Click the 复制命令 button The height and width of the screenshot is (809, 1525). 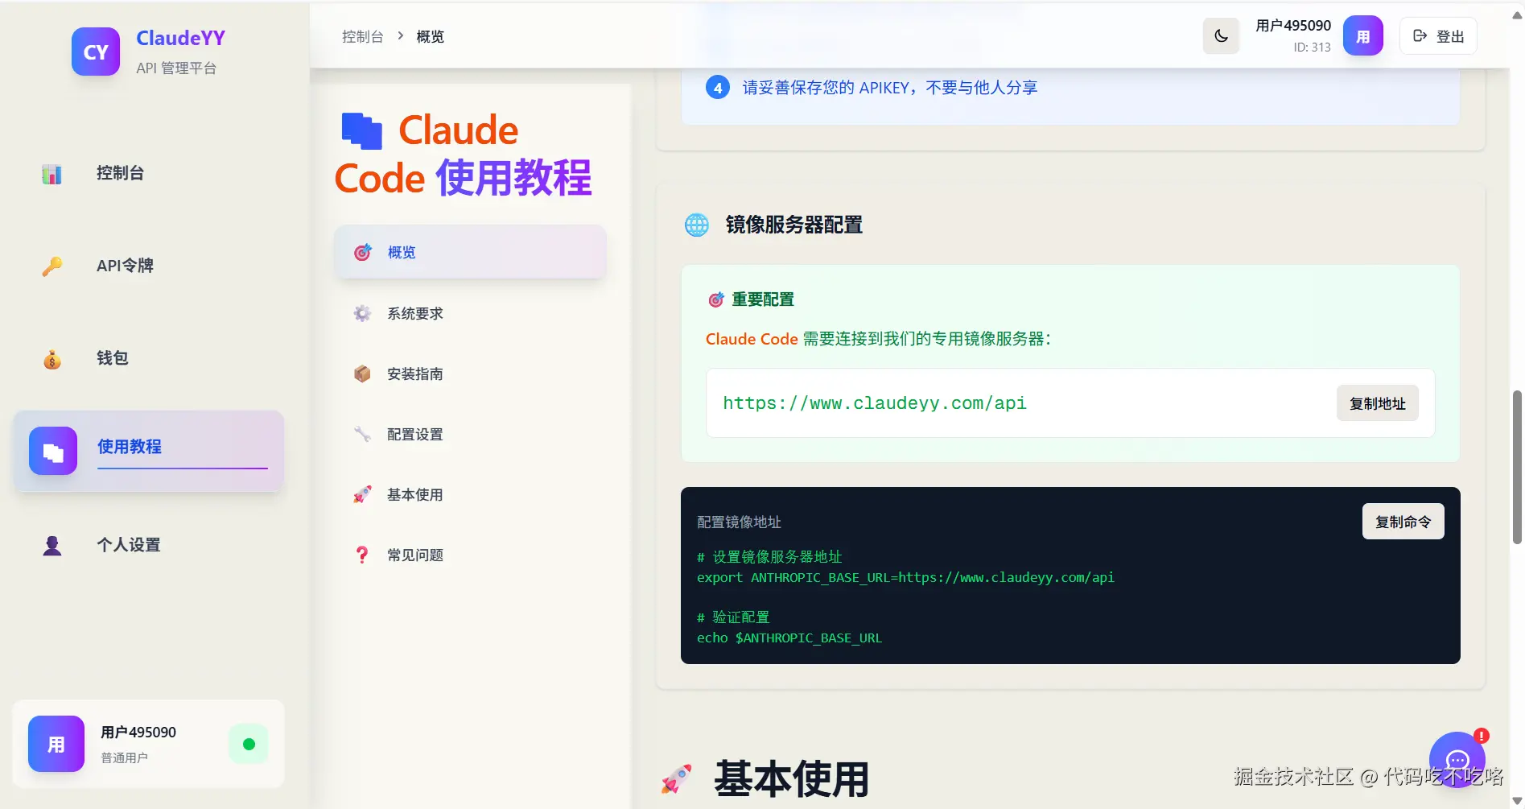click(1403, 522)
